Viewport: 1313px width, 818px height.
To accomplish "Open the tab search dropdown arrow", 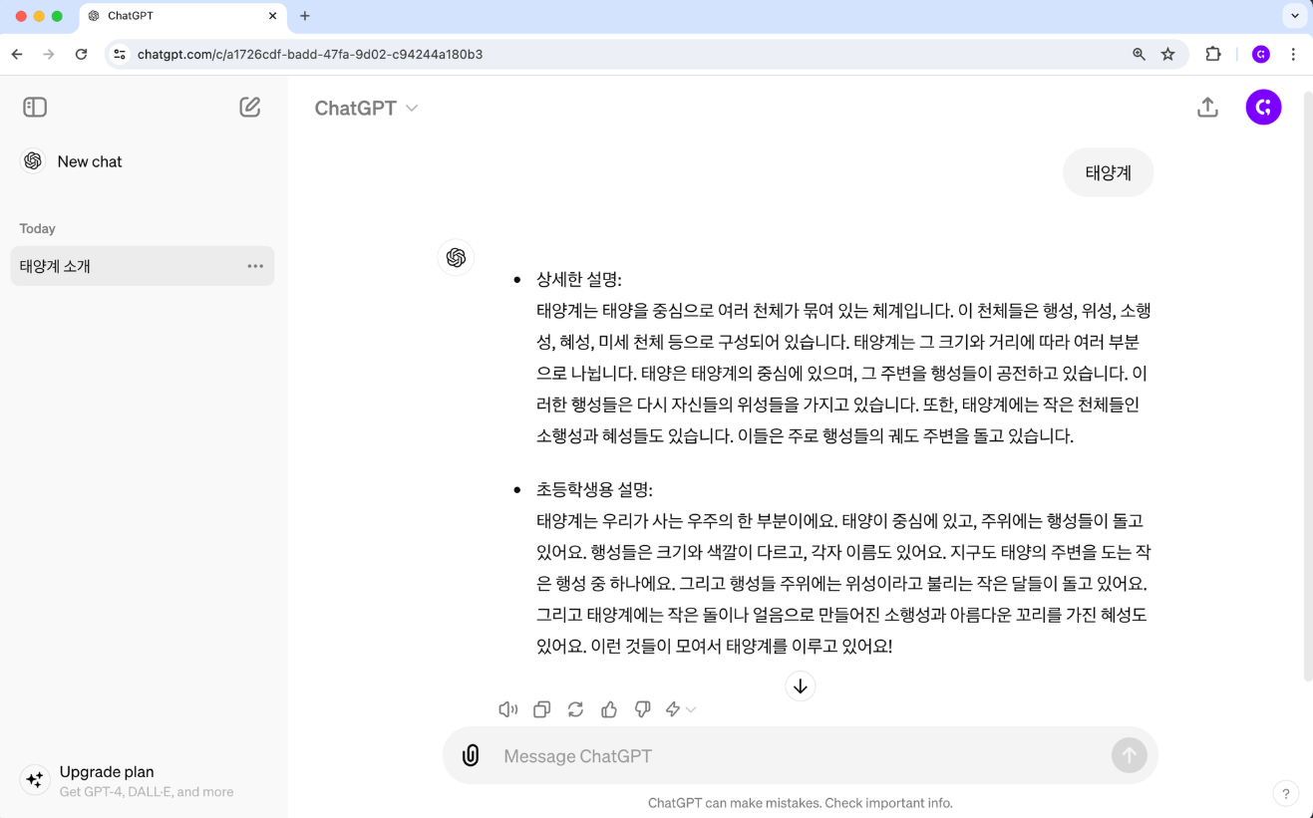I will [x=1294, y=16].
